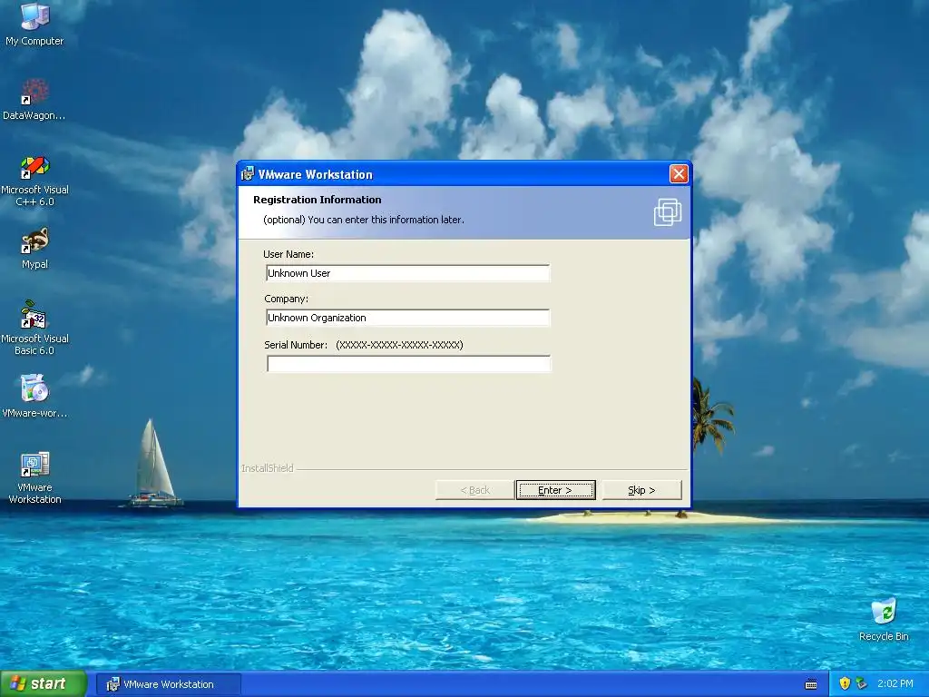Viewport: 929px width, 697px height.
Task: Click the safely remove hardware tray icon
Action: pos(861,683)
